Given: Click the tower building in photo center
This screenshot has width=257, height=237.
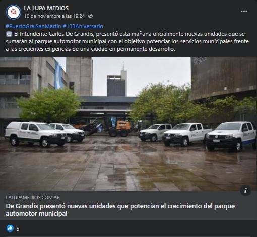Looking at the screenshot, I should click(x=117, y=82).
